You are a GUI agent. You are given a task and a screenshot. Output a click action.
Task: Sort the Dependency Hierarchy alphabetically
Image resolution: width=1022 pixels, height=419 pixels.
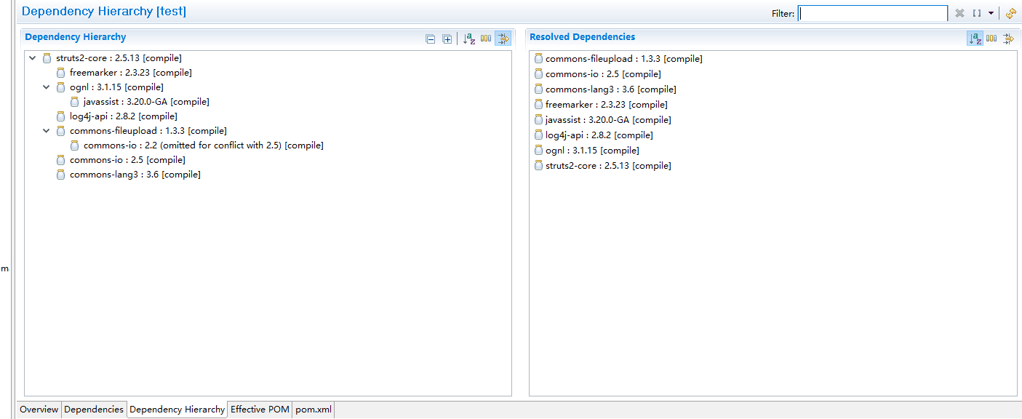click(x=469, y=39)
